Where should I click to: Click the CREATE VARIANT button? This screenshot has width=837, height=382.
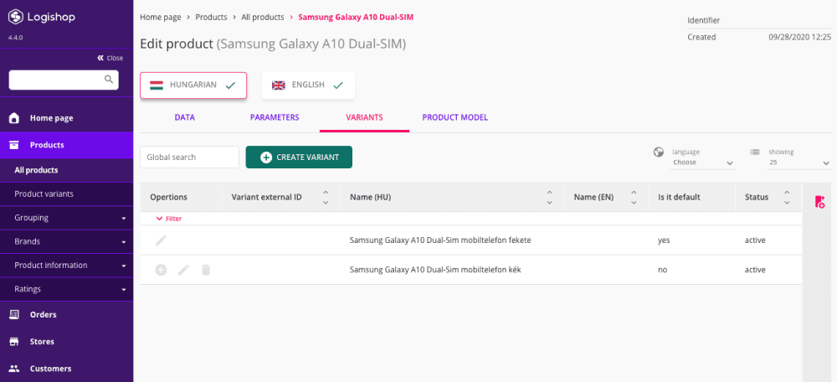click(x=299, y=157)
